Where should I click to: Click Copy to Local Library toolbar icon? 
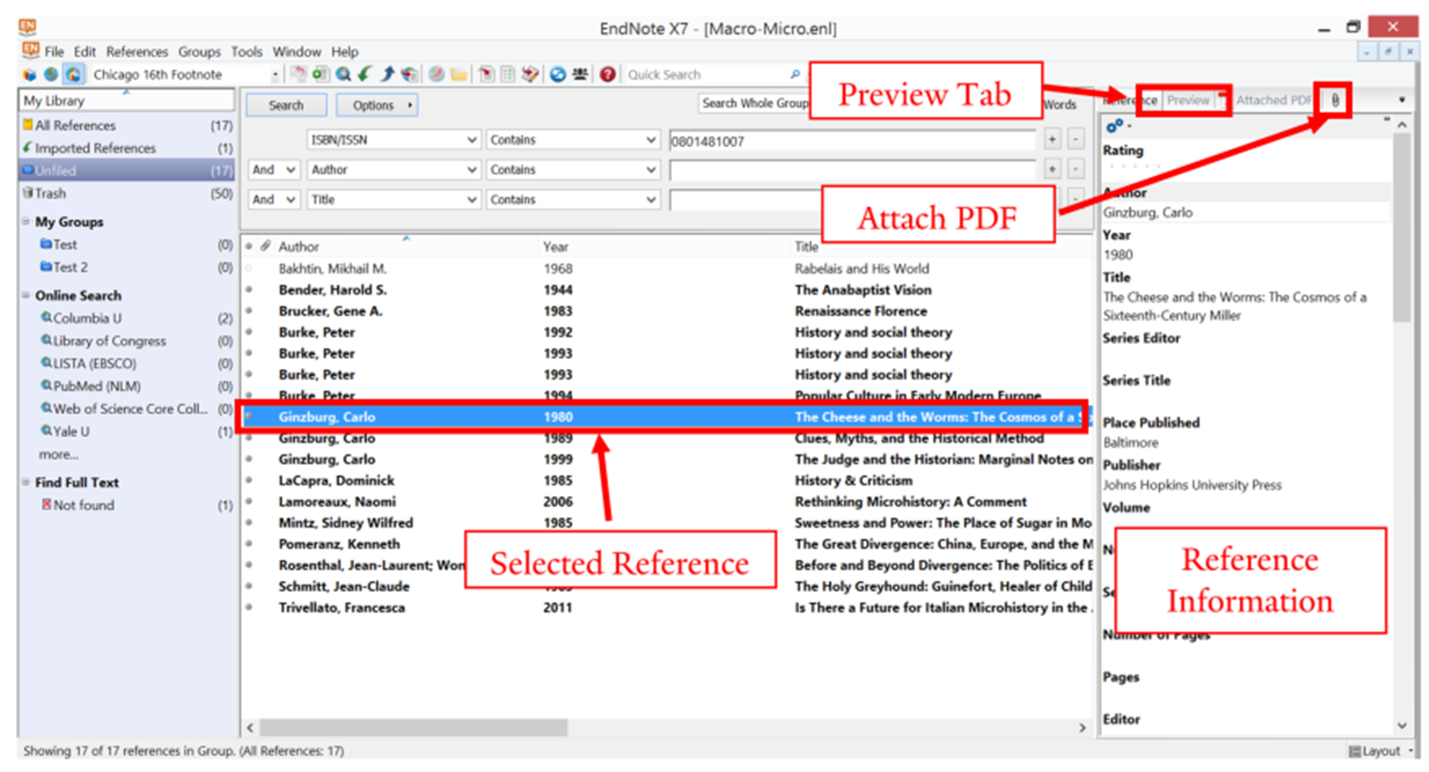(x=298, y=74)
